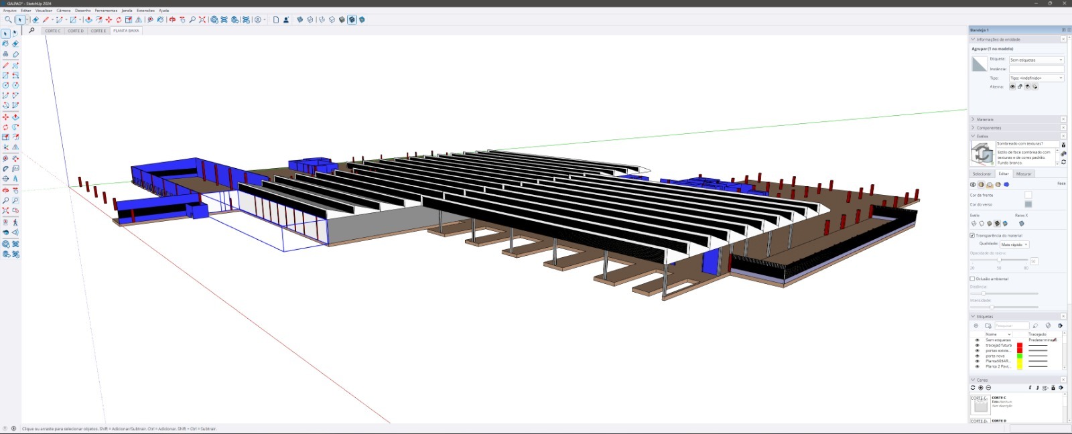
Task: Pick the Line pencil tool in left toolbar
Action: point(5,66)
